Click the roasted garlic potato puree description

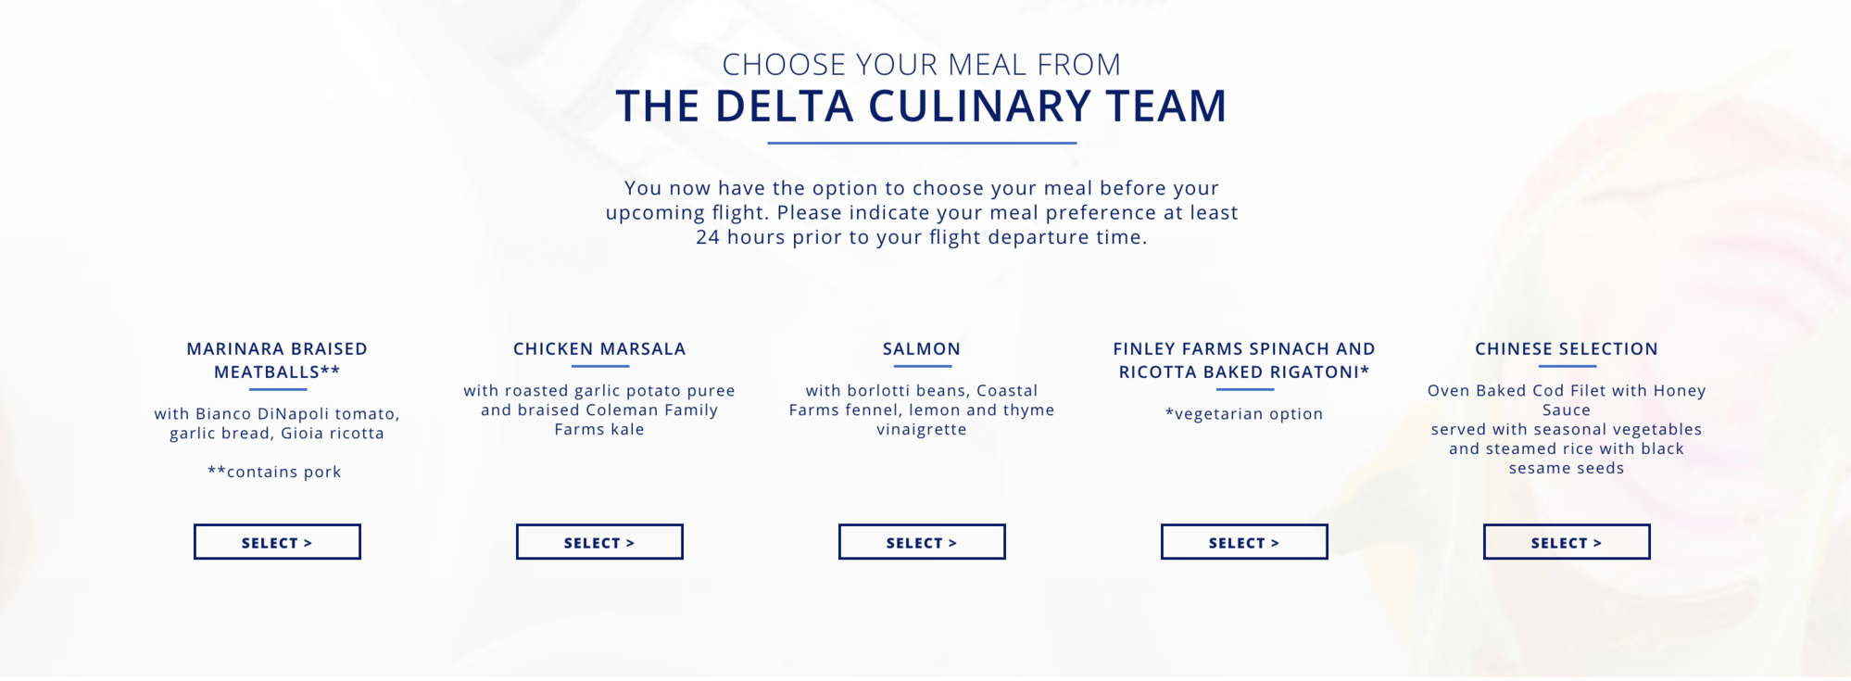(x=599, y=410)
